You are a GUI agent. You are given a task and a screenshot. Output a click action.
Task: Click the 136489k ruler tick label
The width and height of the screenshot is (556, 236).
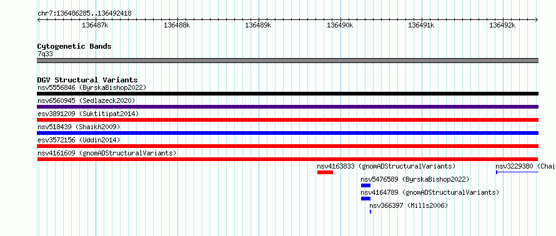(258, 25)
